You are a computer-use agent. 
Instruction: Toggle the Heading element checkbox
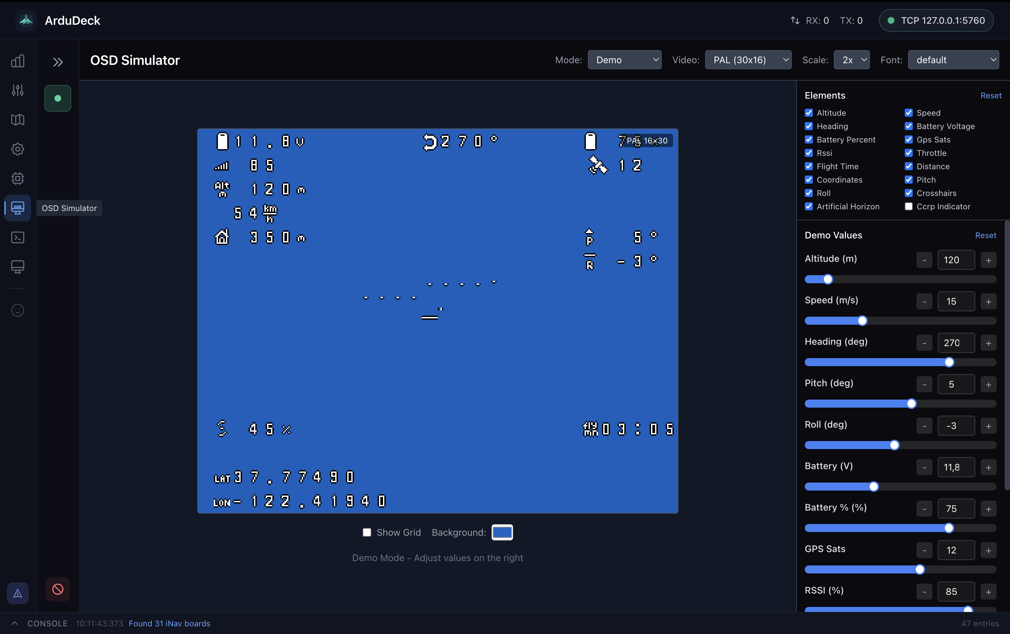click(x=809, y=126)
